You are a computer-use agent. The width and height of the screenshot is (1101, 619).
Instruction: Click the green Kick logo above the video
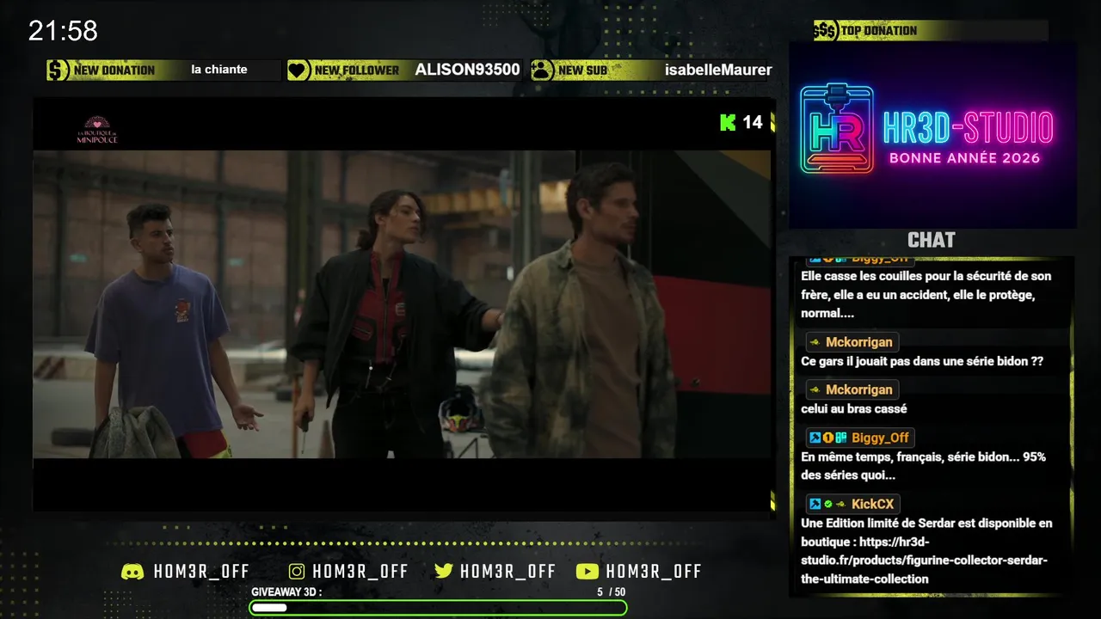tap(728, 122)
